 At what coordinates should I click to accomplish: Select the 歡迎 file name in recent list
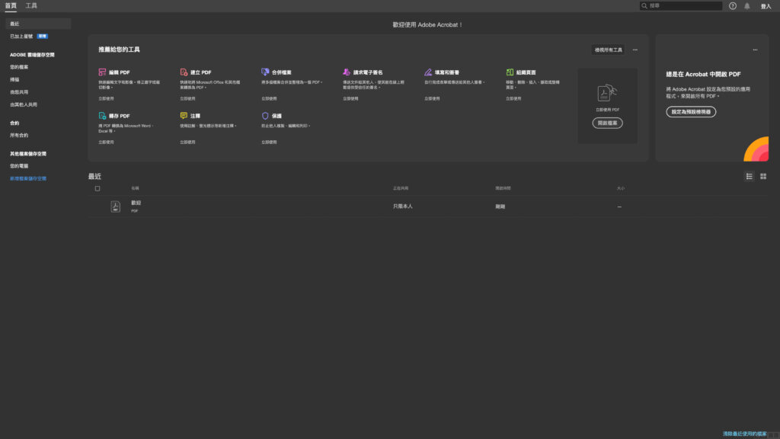136,203
